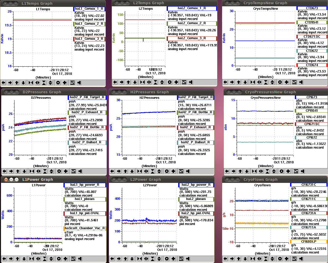Plus icon in L1Temps Graph toolbar
Image resolution: width=328 pixels, height=263 pixels.
[65, 83]
